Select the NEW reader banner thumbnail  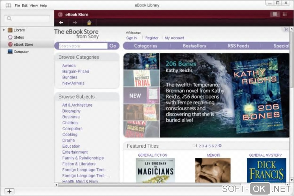(x=142, y=95)
